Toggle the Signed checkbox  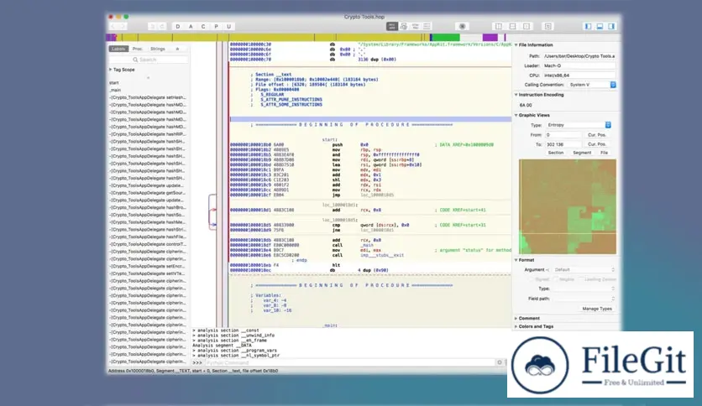pos(532,279)
